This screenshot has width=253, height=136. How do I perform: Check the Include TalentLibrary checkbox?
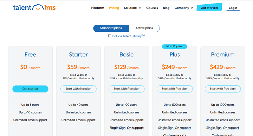tap(110, 36)
